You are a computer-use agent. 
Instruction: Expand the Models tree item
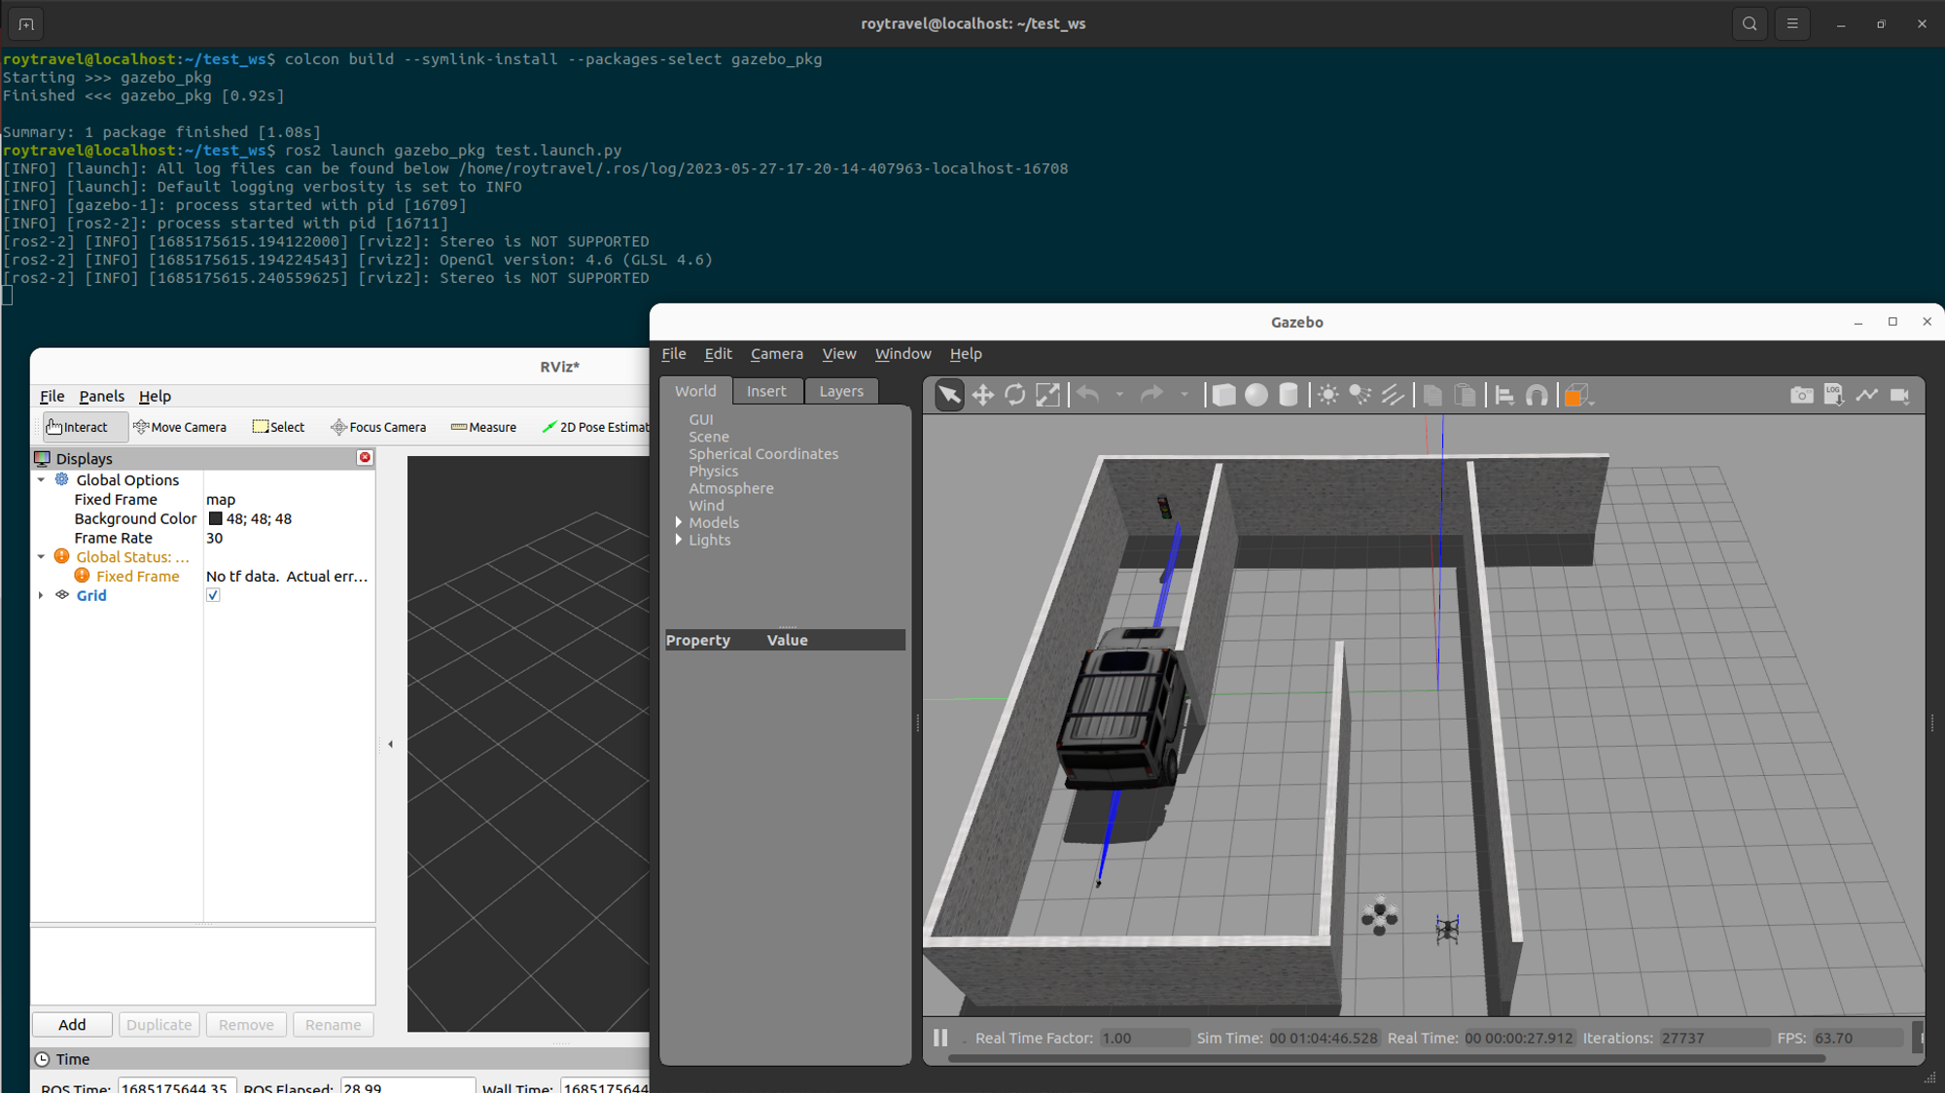[x=679, y=522]
